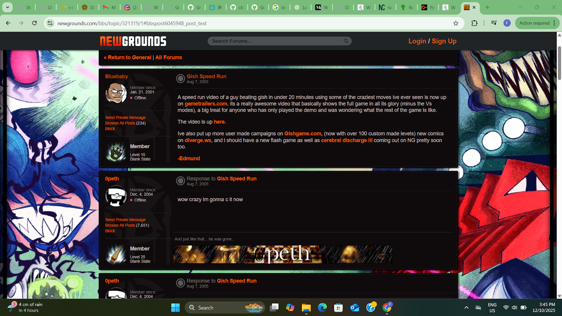Image resolution: width=562 pixels, height=316 pixels.
Task: Switch to the Medium tab
Action: (322, 7)
